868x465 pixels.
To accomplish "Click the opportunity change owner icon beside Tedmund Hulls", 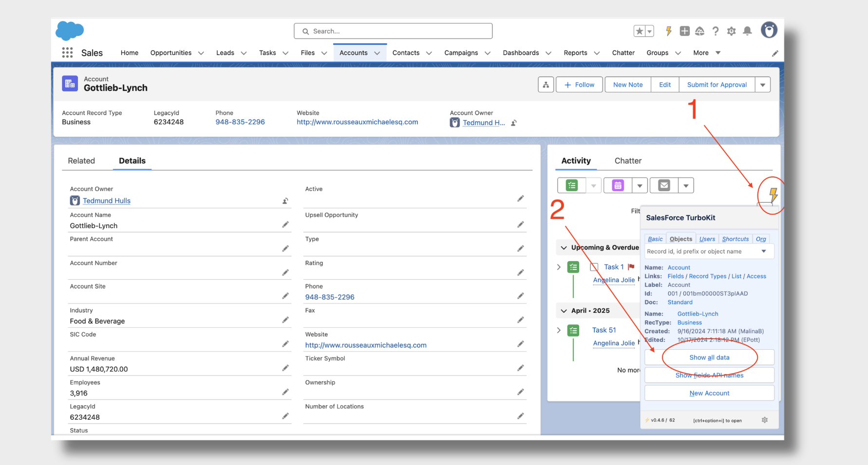I will coord(513,123).
